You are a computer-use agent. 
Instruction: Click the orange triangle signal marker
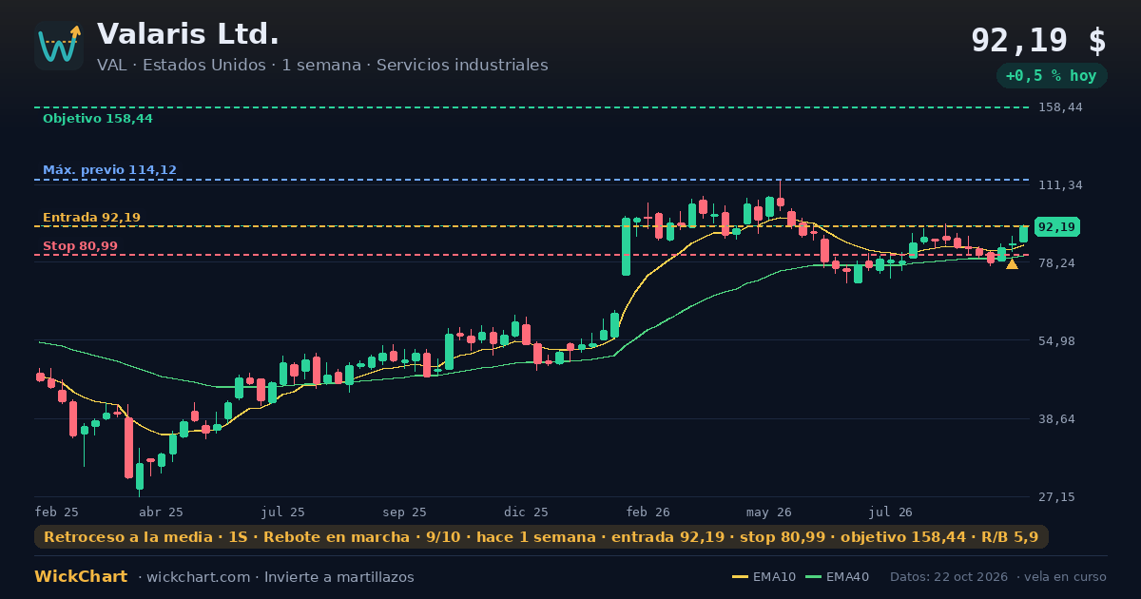click(1012, 263)
